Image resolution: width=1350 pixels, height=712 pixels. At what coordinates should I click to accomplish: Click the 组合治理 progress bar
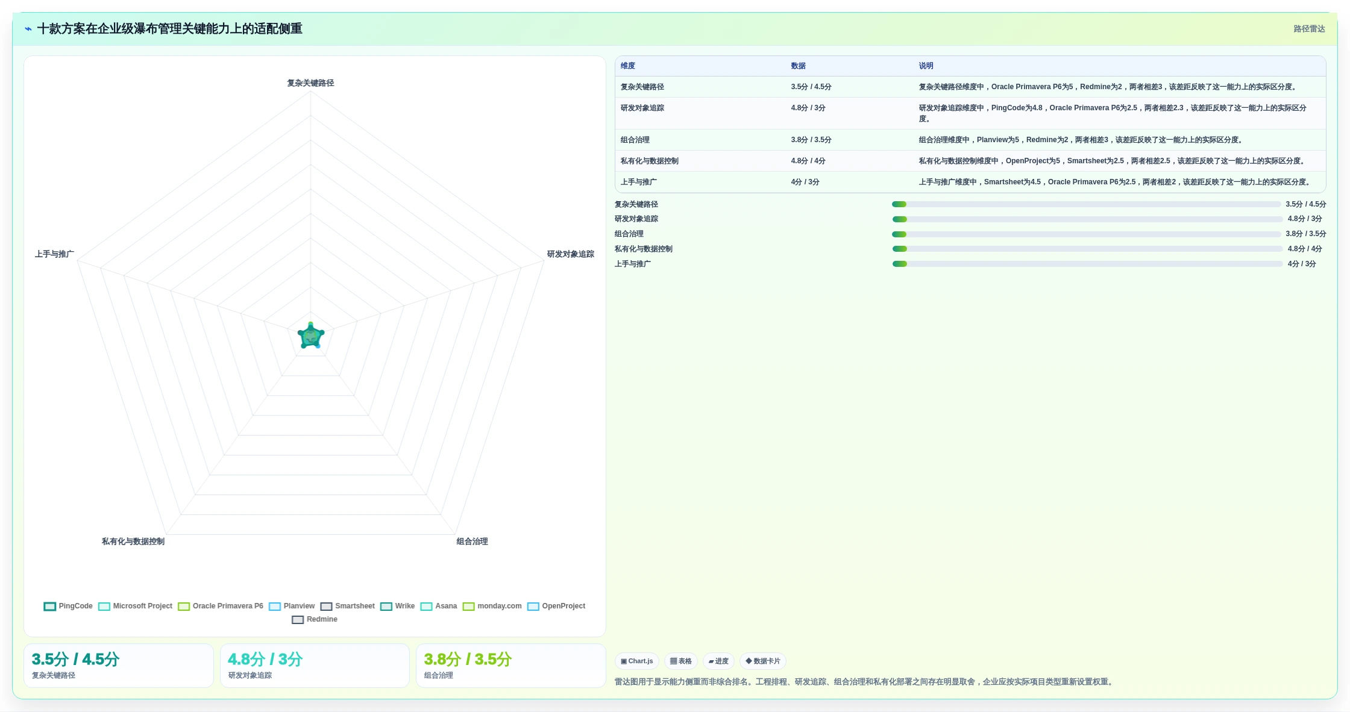coord(1086,234)
